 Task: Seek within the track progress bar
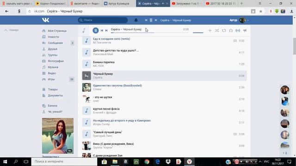(149, 33)
